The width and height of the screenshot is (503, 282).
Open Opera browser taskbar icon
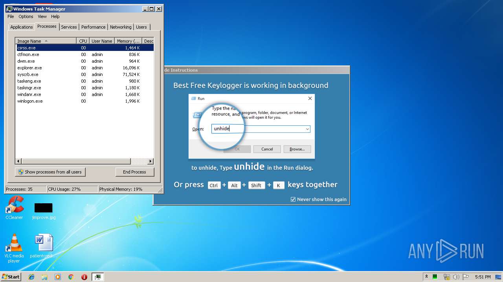(x=84, y=277)
